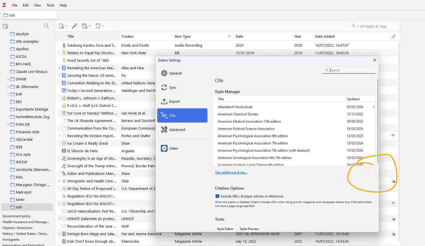The image size is (425, 246).
Task: Select the anystyle collection
Action: click(27, 34)
